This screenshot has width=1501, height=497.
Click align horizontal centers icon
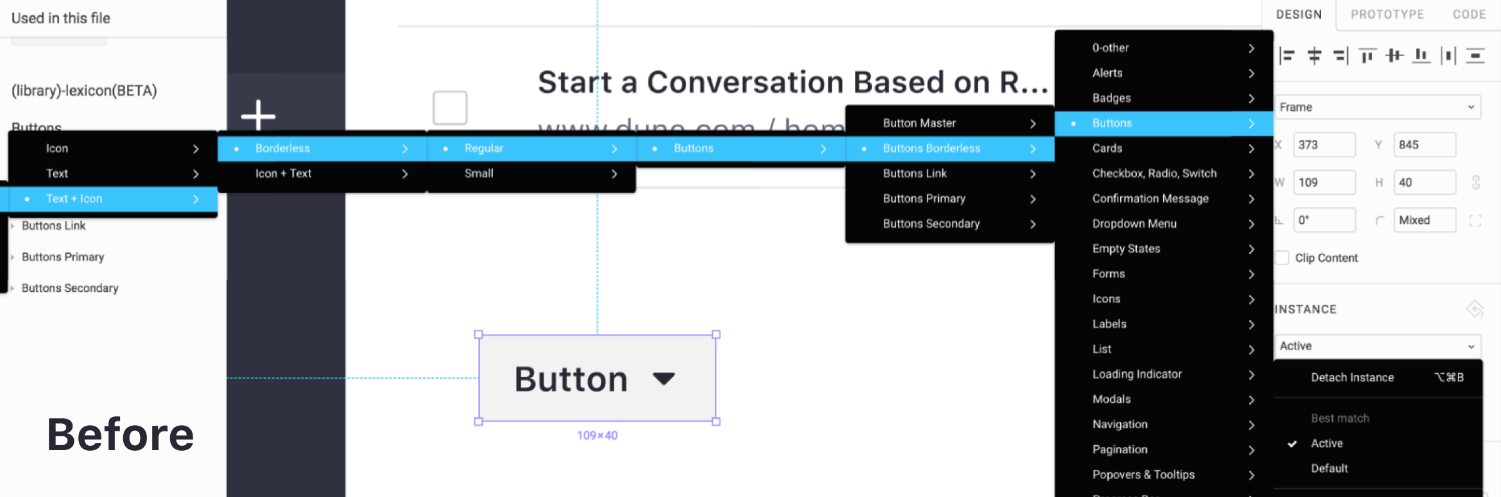tap(1315, 56)
